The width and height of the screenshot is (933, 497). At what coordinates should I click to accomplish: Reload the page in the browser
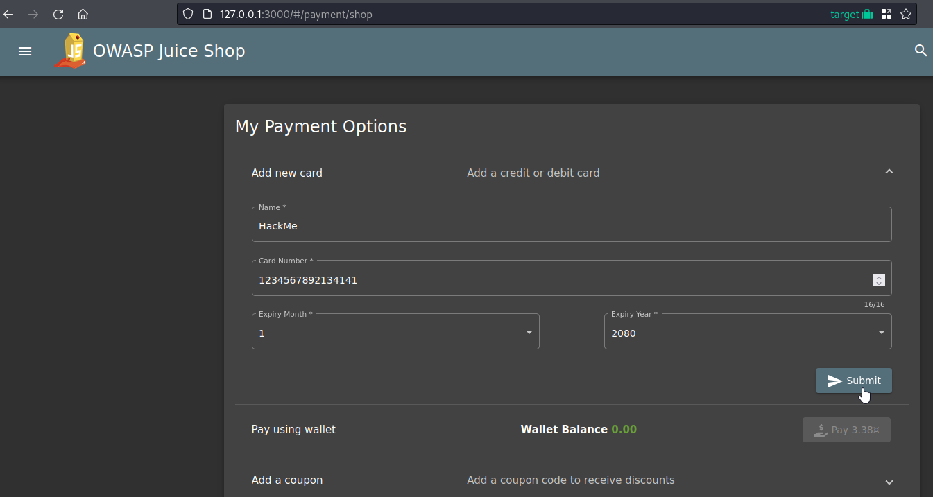58,14
